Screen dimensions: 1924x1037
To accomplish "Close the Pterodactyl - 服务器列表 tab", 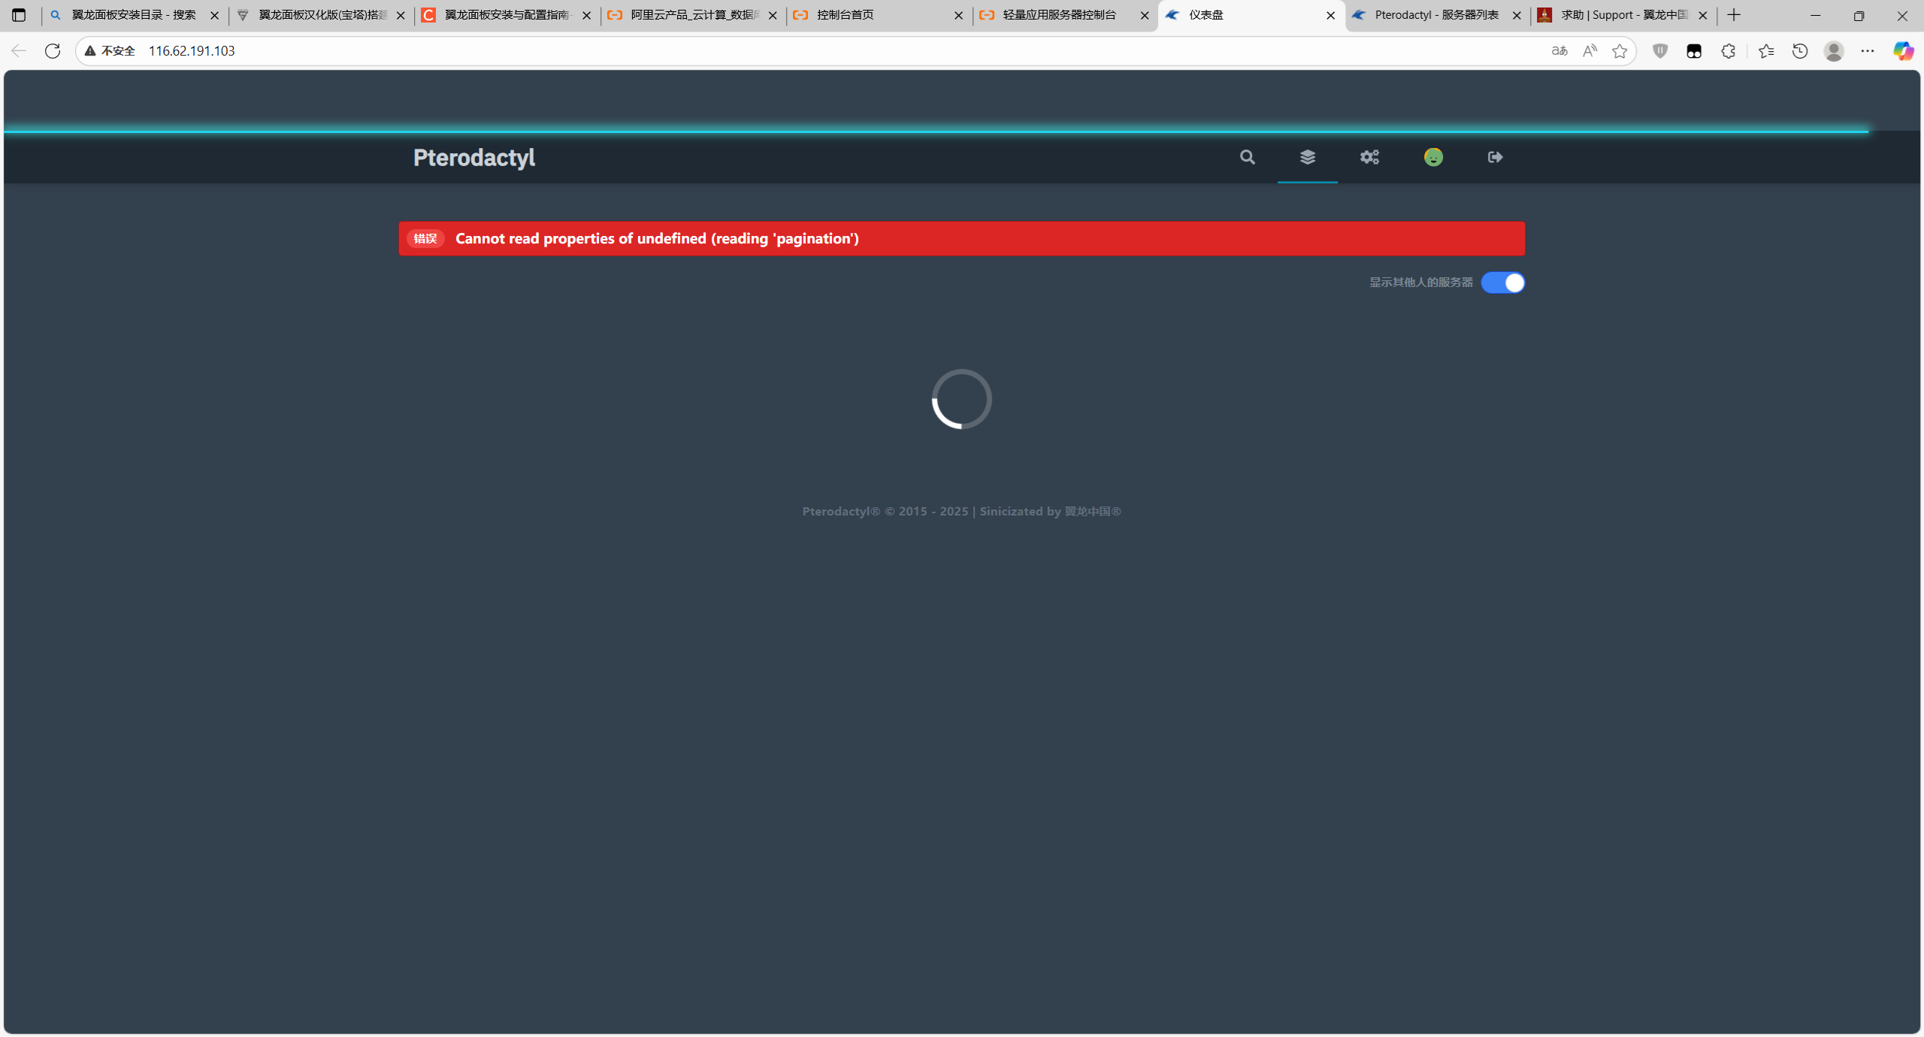I will tap(1517, 15).
